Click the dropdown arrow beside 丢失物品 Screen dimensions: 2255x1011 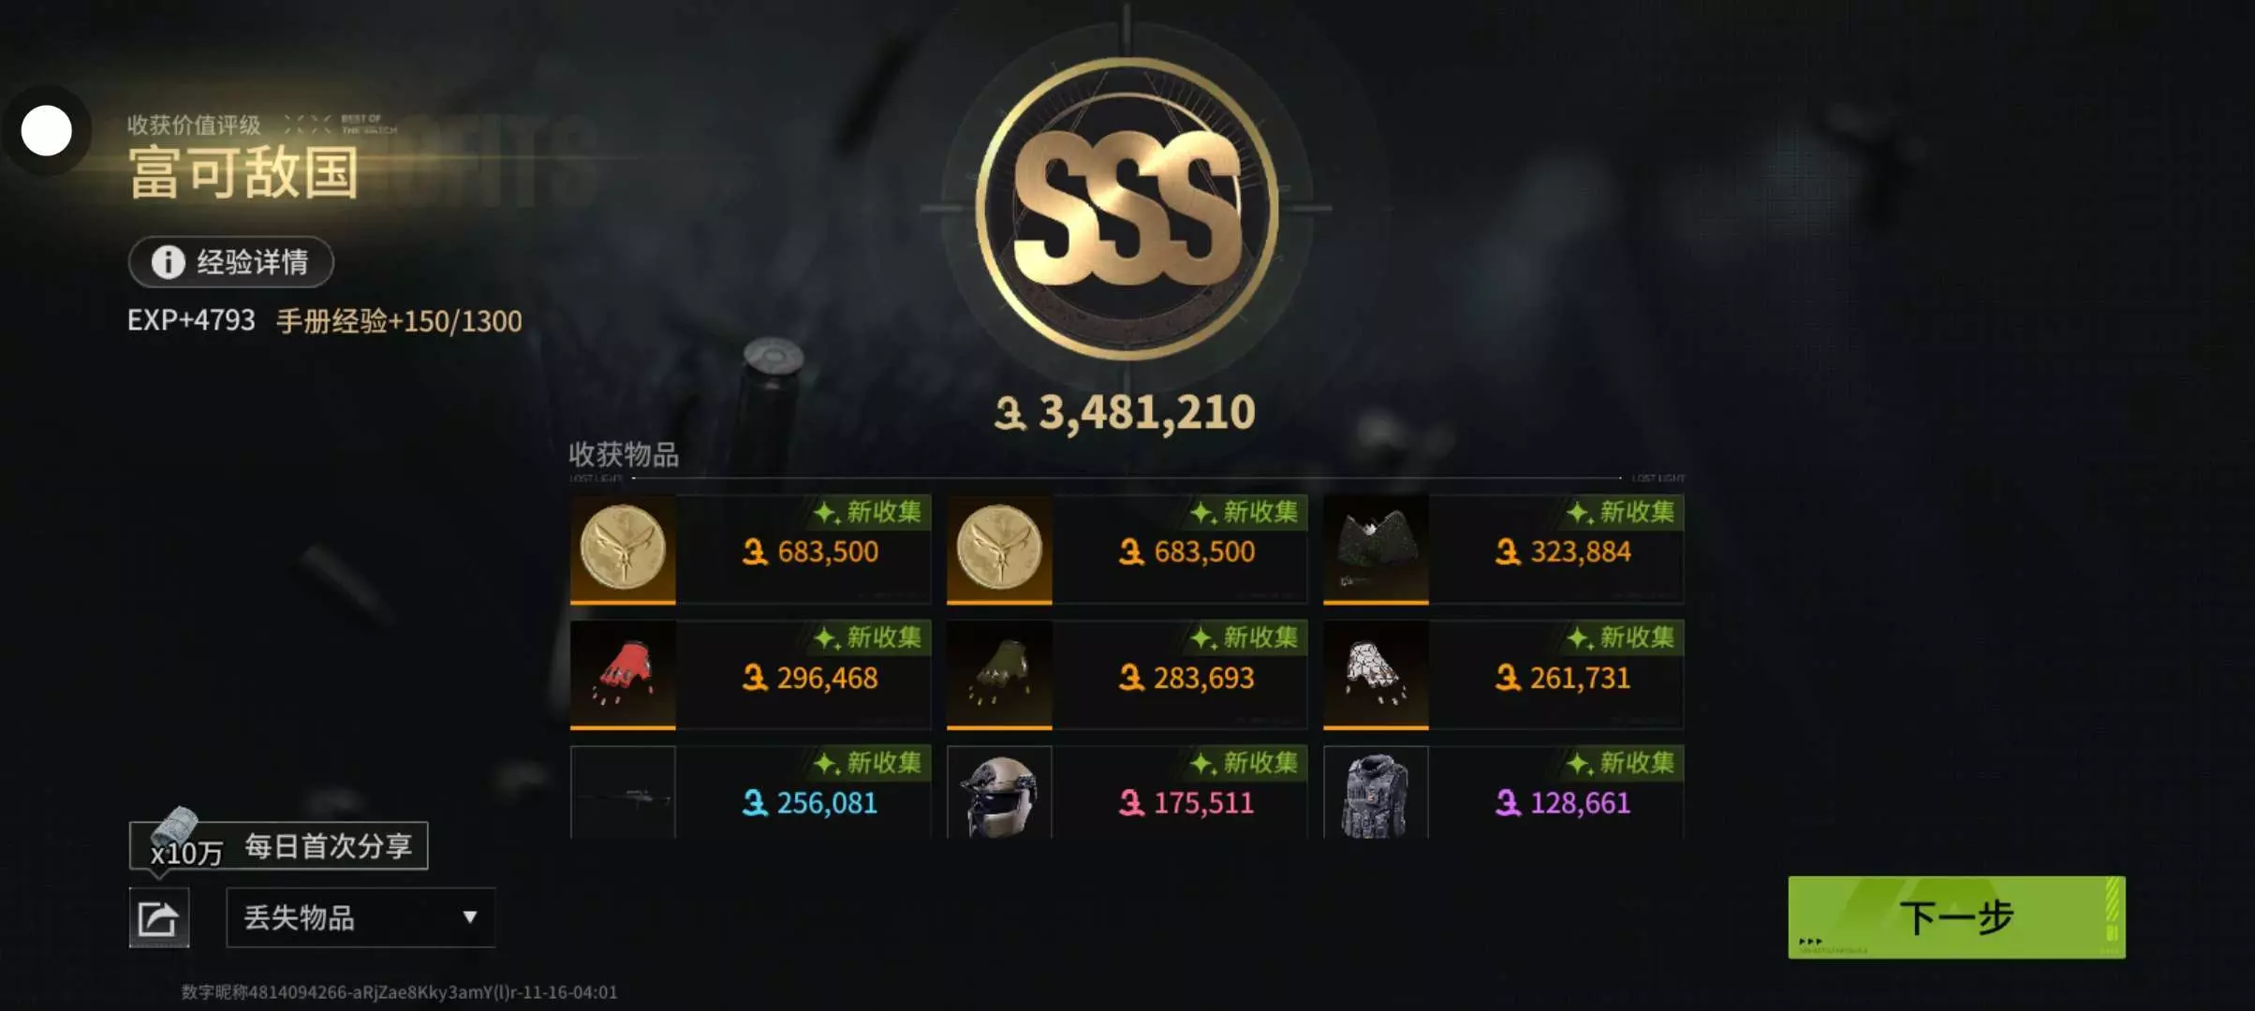[470, 917]
